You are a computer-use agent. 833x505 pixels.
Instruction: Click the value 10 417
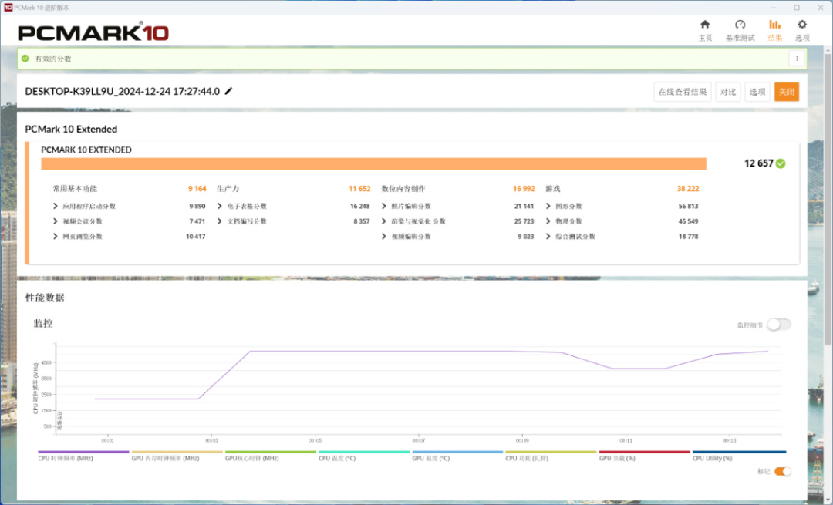[x=195, y=236]
